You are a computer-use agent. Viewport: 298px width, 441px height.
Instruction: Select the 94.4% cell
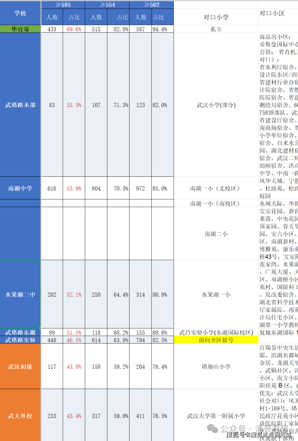163,29
